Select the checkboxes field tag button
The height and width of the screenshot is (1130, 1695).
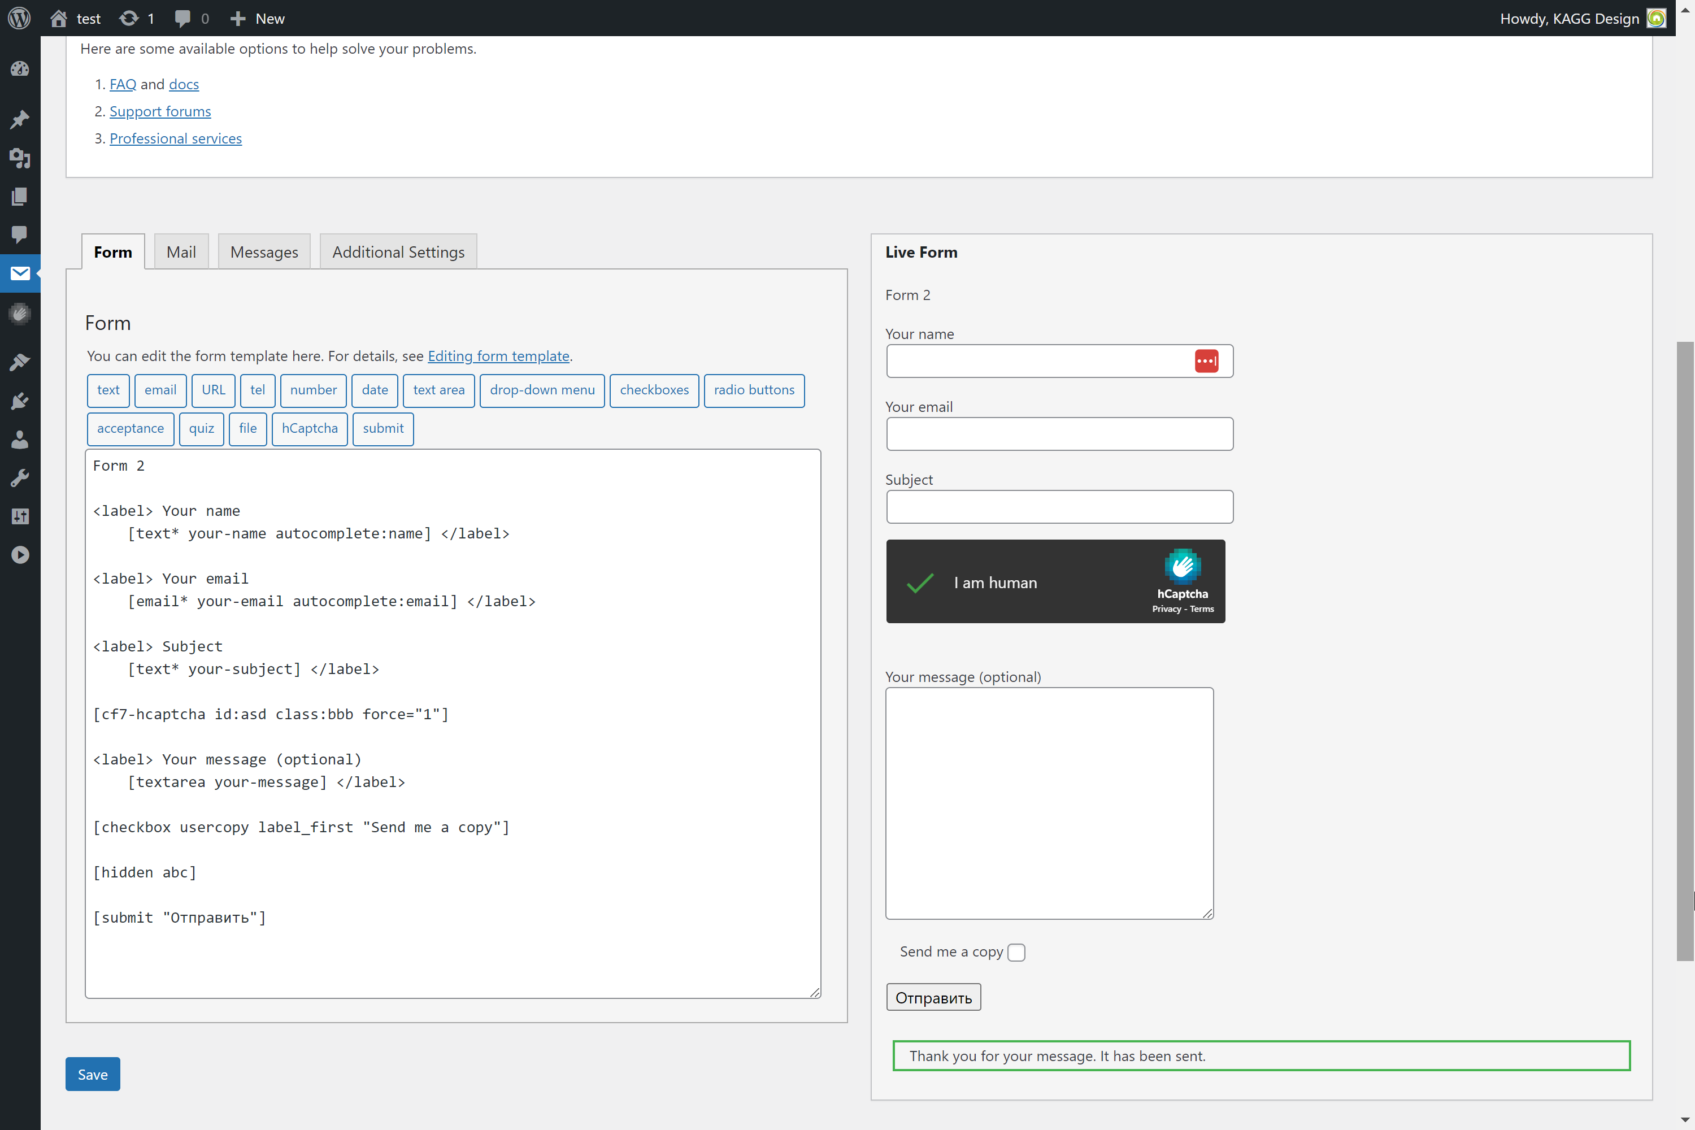(653, 390)
